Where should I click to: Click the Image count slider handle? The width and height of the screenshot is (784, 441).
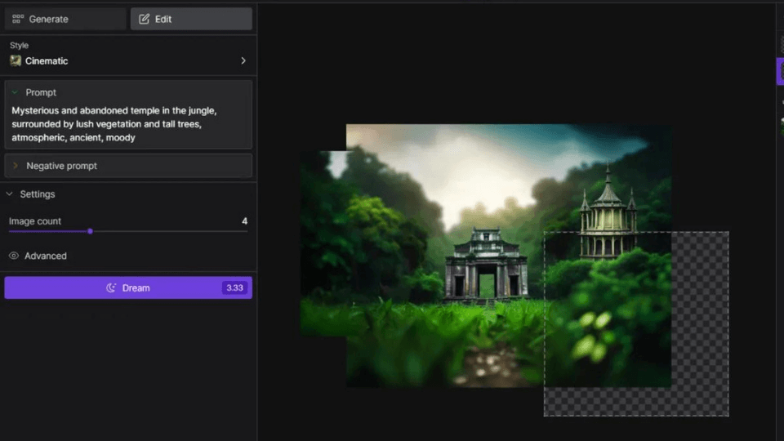(x=90, y=231)
